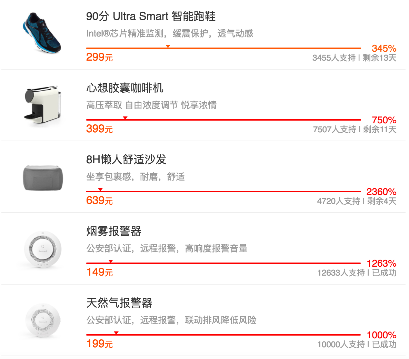Screen dimensions: 409x359
Task: Click the triangle marker on the coffee machine progress bar
Action: click(x=125, y=118)
